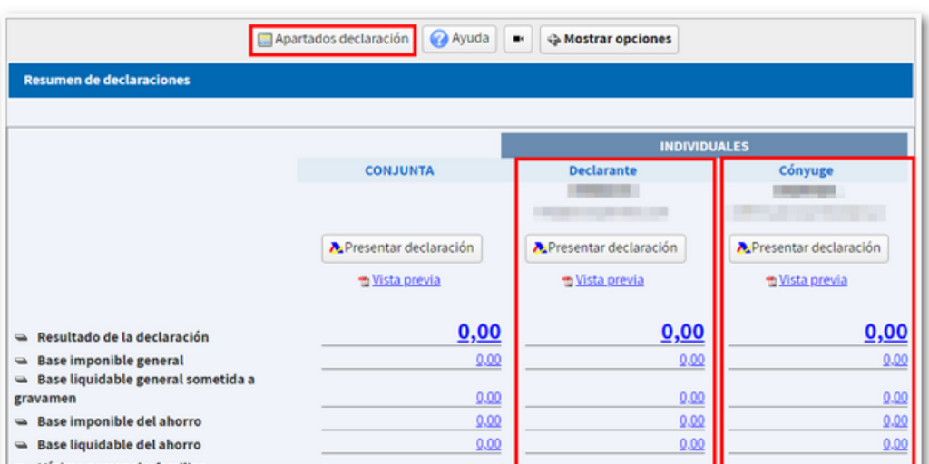The width and height of the screenshot is (929, 464).
Task: Submit the Conjunta declaration with Presentar declaración
Action: click(402, 247)
